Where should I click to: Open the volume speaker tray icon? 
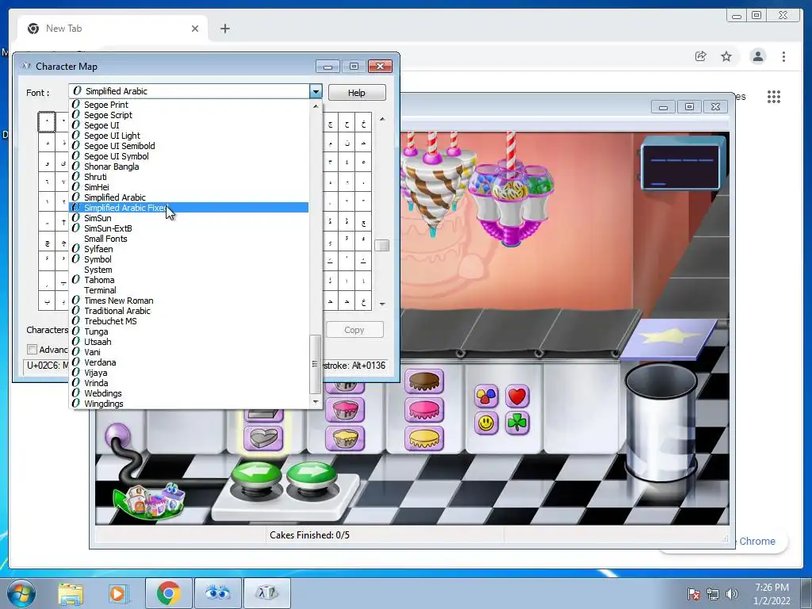point(732,594)
